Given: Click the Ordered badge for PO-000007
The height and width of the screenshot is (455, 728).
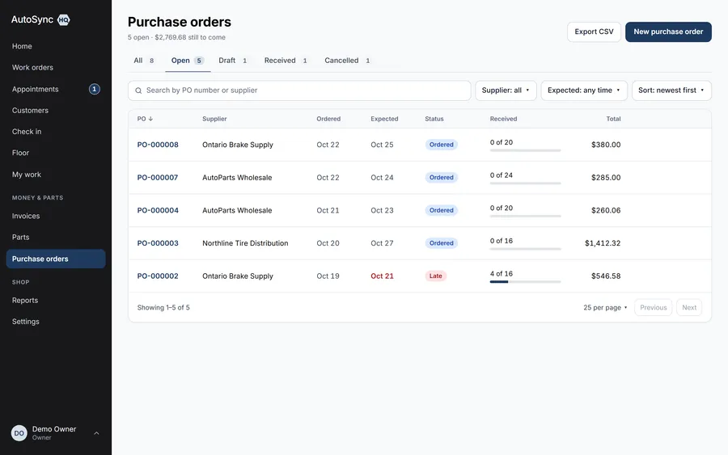Looking at the screenshot, I should [441, 178].
